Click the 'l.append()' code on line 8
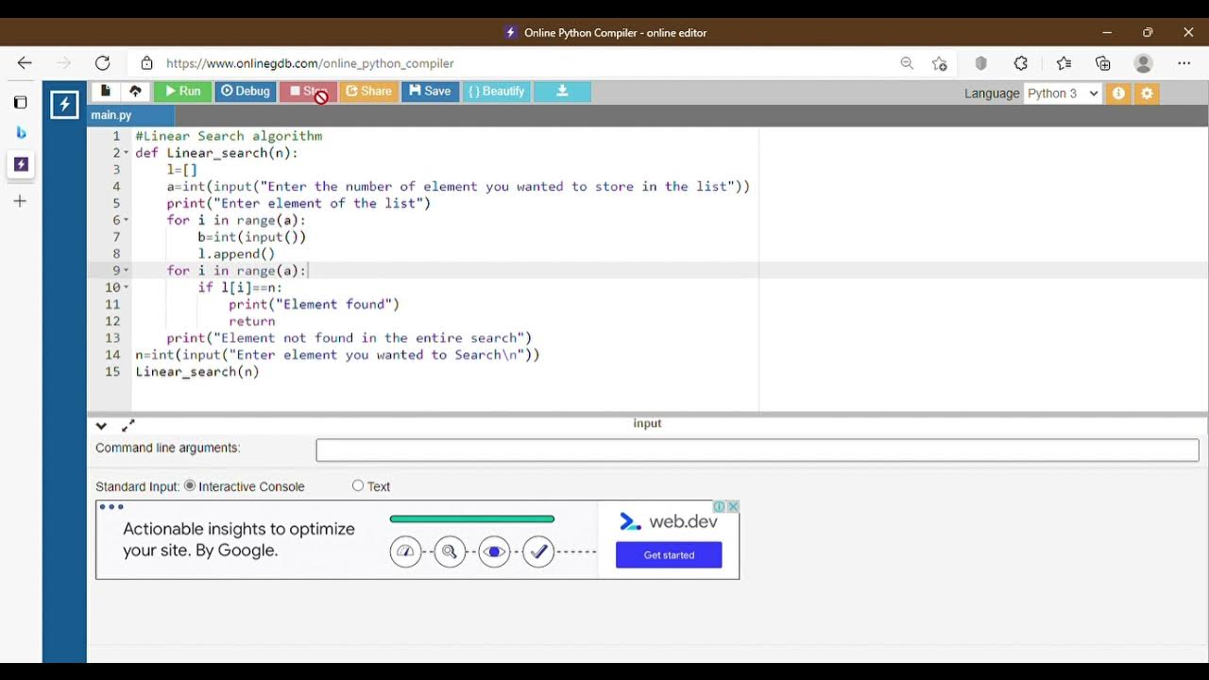1209x680 pixels. 236,254
